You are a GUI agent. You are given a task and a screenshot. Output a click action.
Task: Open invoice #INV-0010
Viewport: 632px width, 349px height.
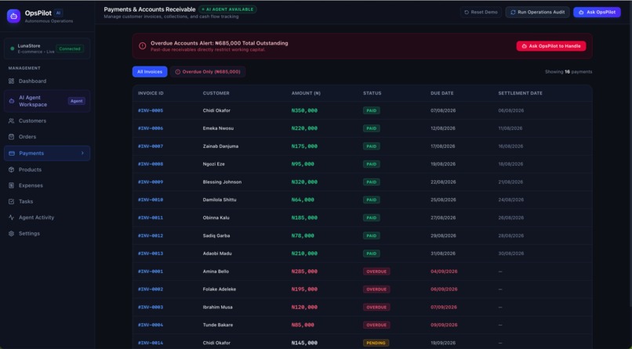(x=151, y=200)
